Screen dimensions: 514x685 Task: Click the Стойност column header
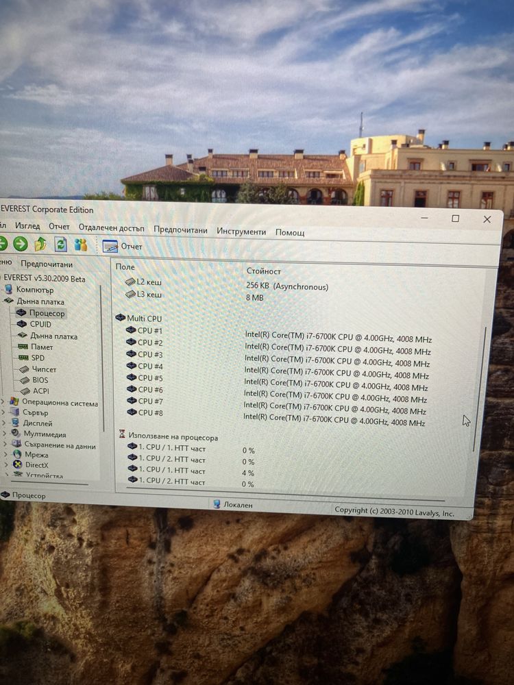click(x=264, y=271)
